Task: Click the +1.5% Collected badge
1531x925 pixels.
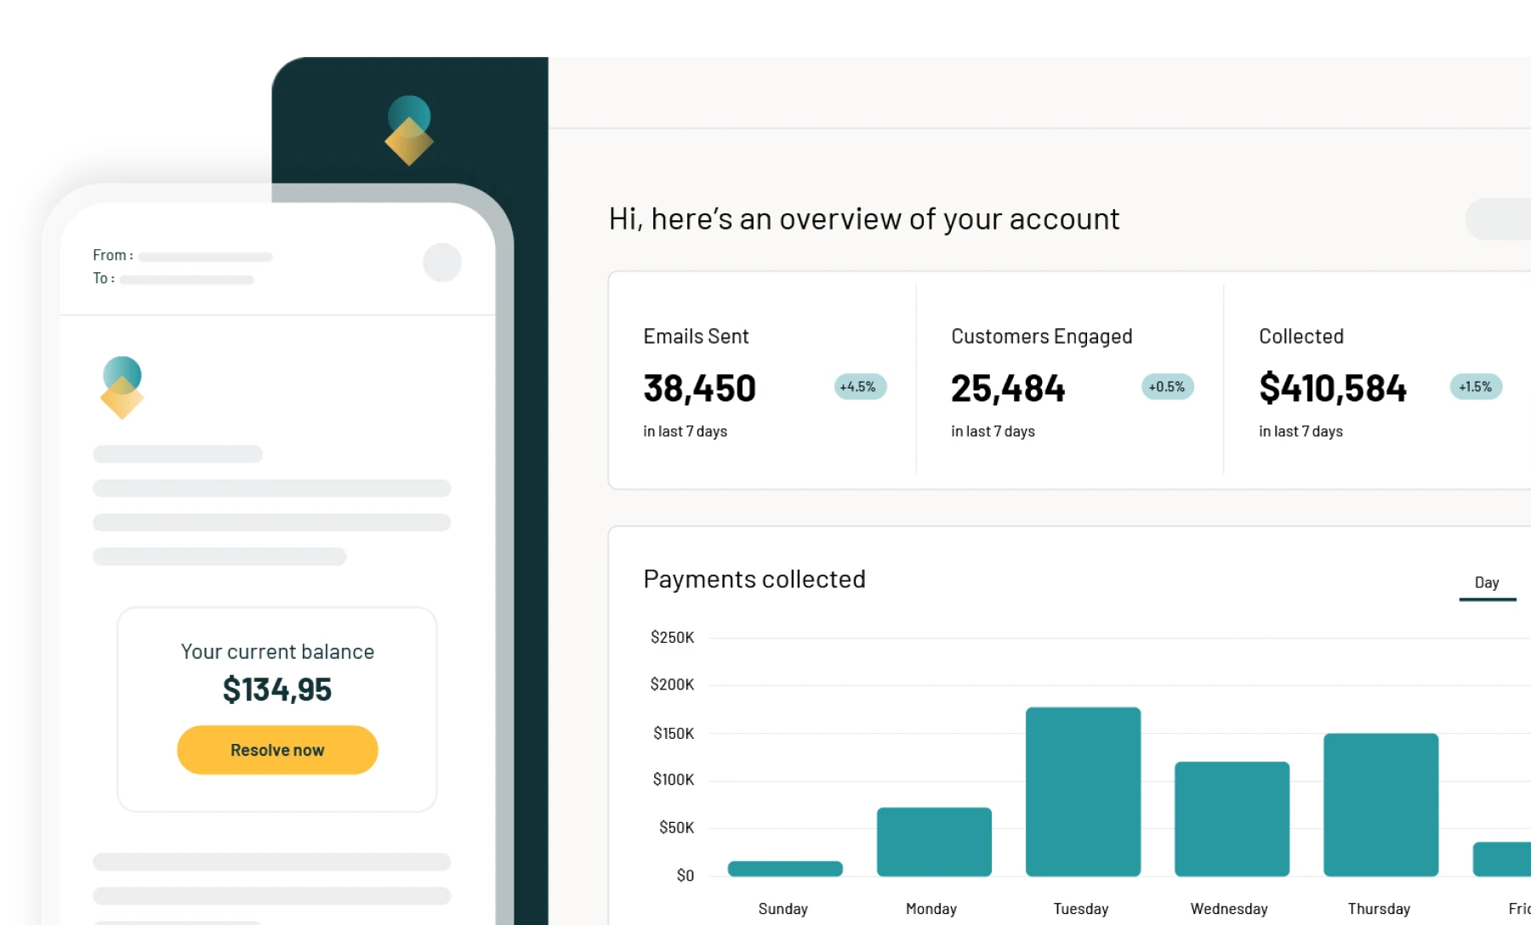Action: [1476, 387]
